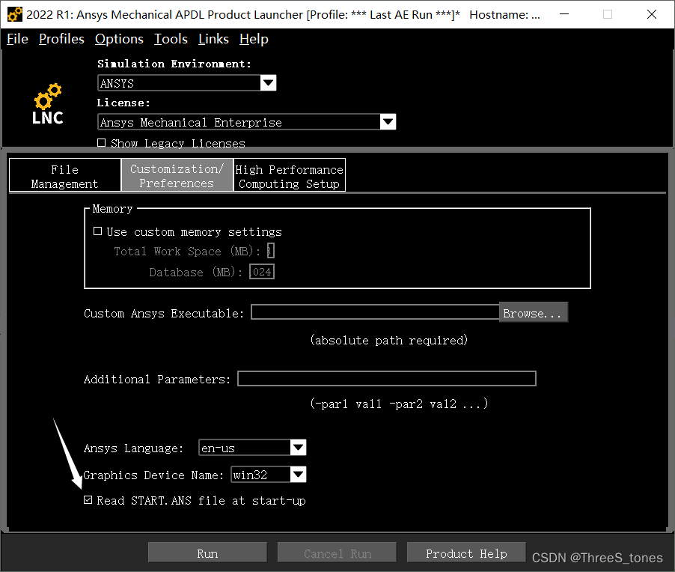Switch to High Performance Computing Setup tab
Viewport: 675px width, 572px height.
click(x=290, y=175)
